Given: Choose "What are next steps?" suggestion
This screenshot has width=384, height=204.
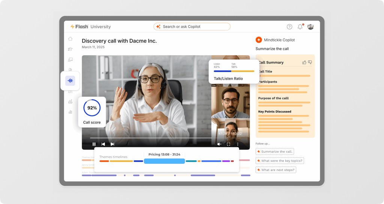Looking at the screenshot, I should click(276, 170).
